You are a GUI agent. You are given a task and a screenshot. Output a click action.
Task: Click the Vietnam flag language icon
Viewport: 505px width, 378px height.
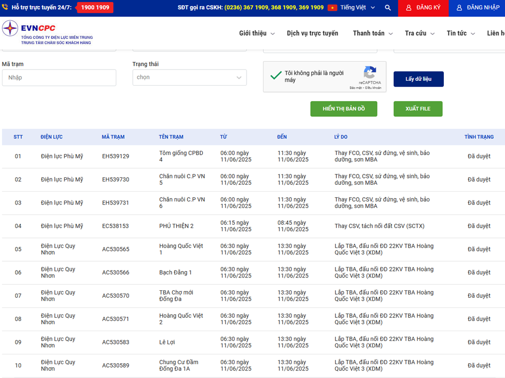[332, 8]
